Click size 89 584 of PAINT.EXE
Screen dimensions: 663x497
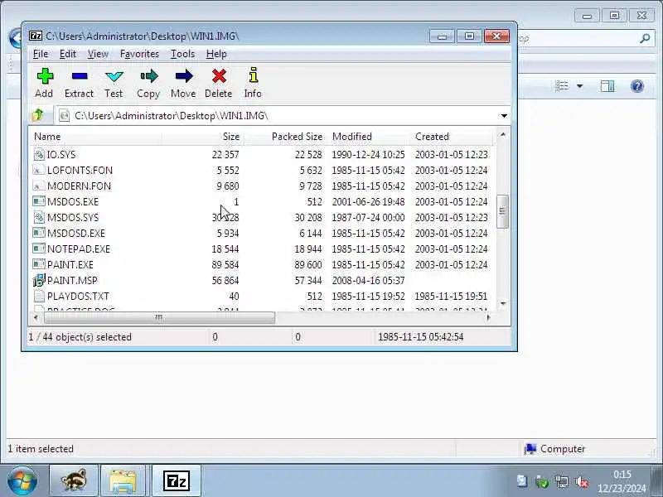pos(225,265)
